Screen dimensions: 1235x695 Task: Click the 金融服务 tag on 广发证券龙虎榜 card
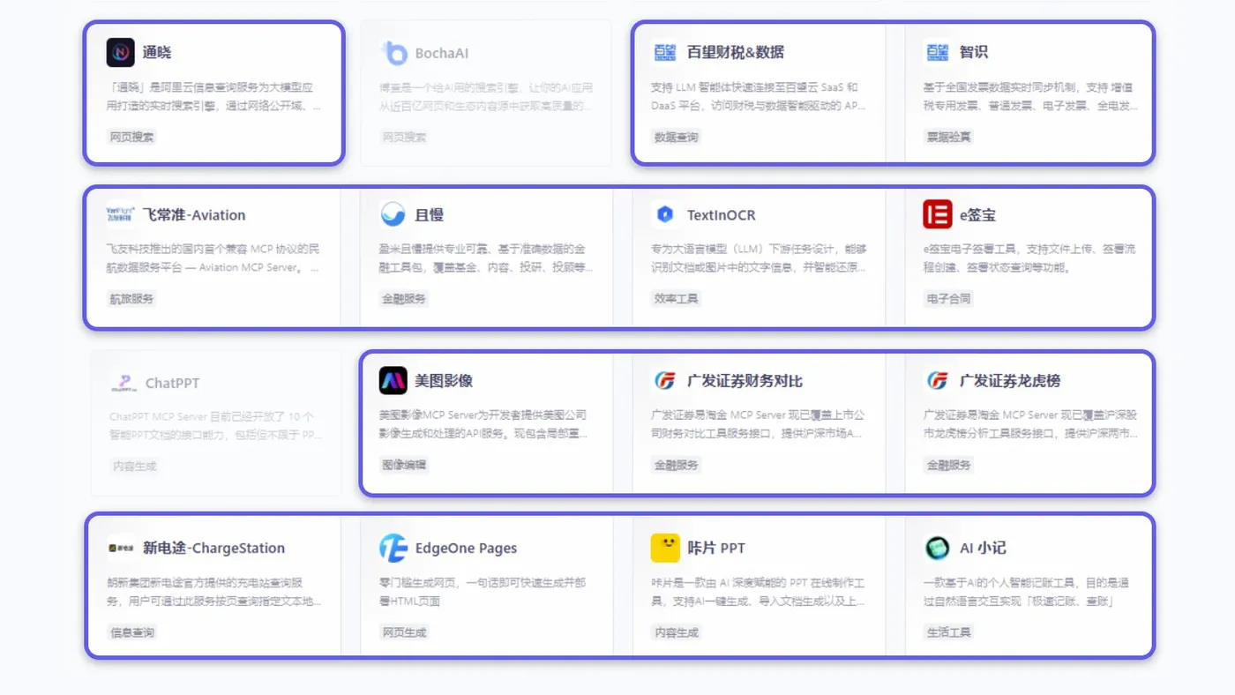click(948, 465)
